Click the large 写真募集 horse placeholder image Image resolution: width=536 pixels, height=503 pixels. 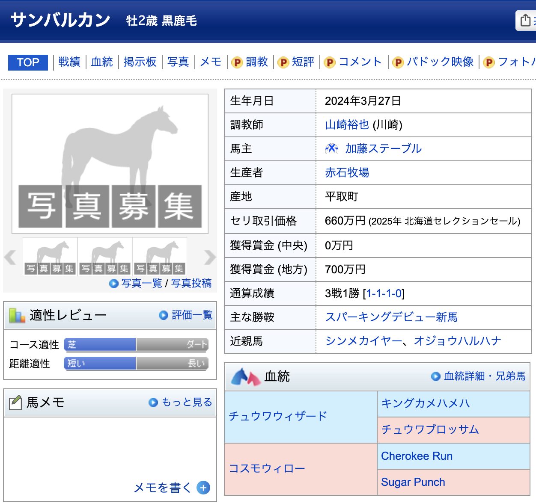(x=110, y=164)
